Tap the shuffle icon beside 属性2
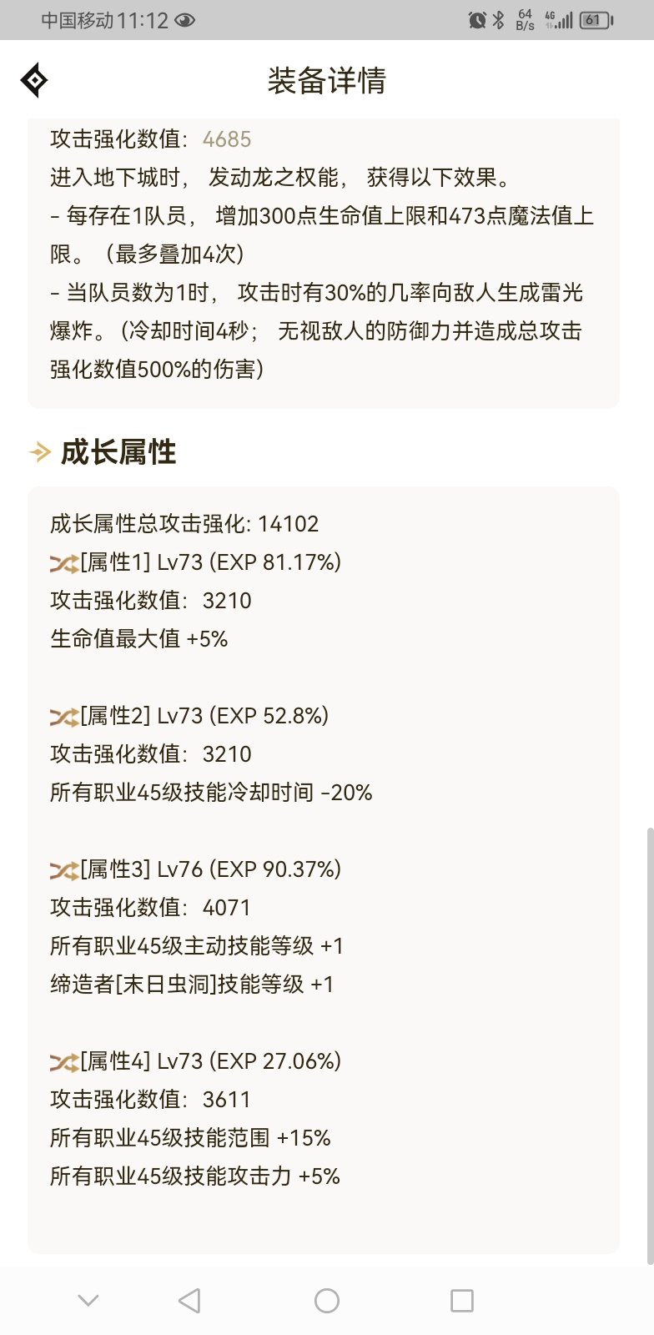Image resolution: width=654 pixels, height=1335 pixels. 63,718
